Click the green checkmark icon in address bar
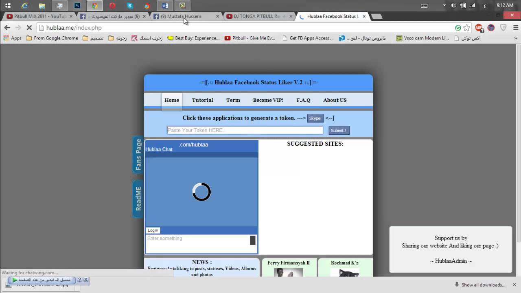The image size is (521, 293). pyautogui.click(x=458, y=28)
